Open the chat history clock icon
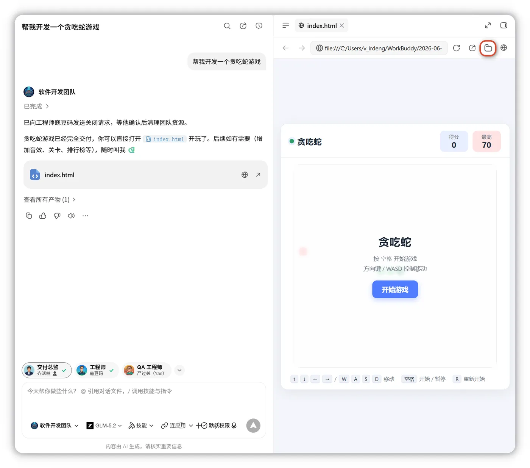 (x=259, y=26)
